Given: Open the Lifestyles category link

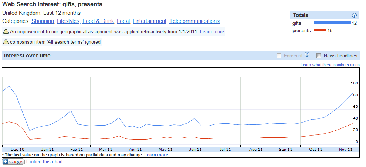Looking at the screenshot, I should click(68, 21).
